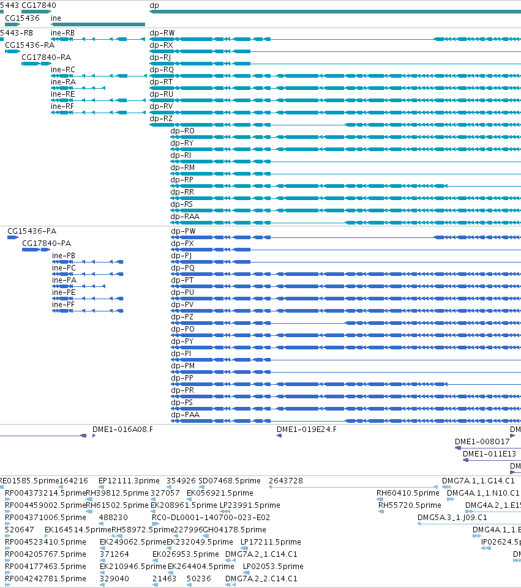Viewport: 521px width, 588px height.
Task: Click transcript label ine-RE
Action: point(63,94)
